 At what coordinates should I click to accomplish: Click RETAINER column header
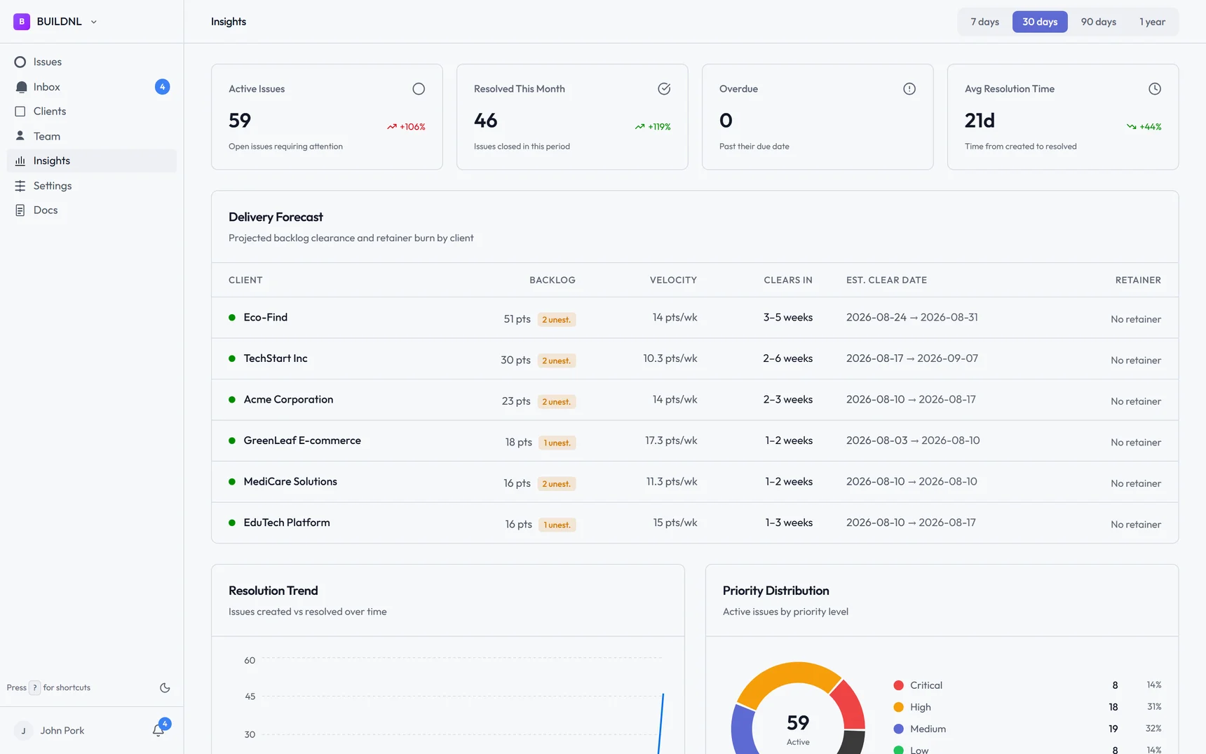click(x=1138, y=281)
